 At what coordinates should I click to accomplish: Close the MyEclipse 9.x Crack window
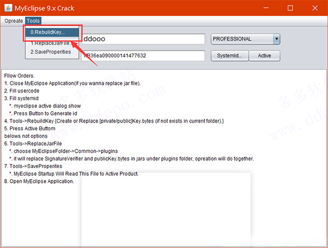tap(315, 8)
